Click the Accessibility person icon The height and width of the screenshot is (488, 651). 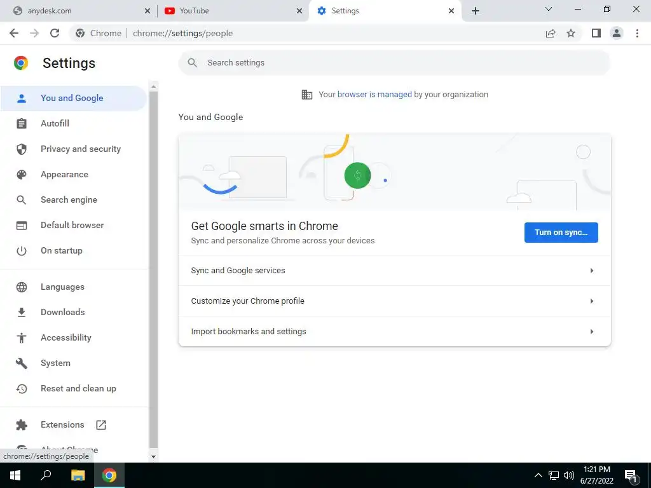click(21, 338)
